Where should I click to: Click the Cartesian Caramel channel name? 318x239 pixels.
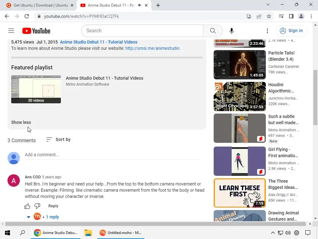(x=283, y=67)
